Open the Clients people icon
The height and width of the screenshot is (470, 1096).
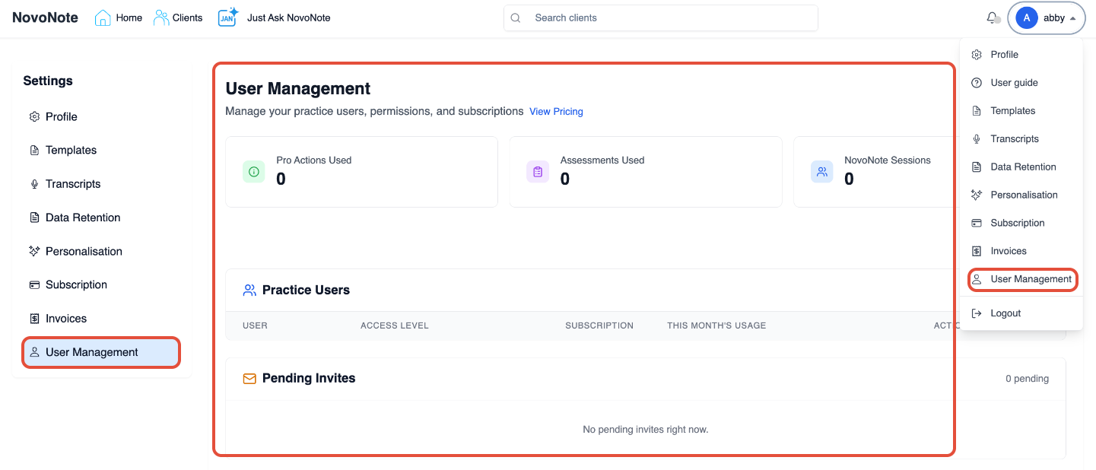(x=161, y=17)
